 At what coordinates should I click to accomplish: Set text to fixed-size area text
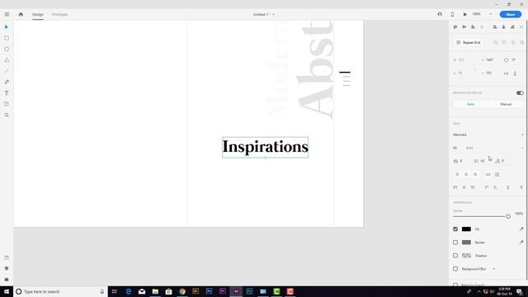(497, 174)
